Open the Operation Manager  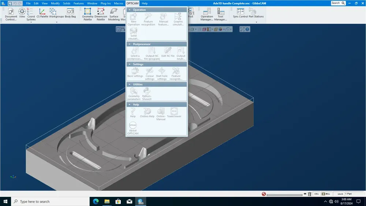[x=207, y=14]
